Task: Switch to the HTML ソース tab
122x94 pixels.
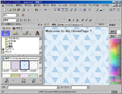Action: click(x=65, y=25)
